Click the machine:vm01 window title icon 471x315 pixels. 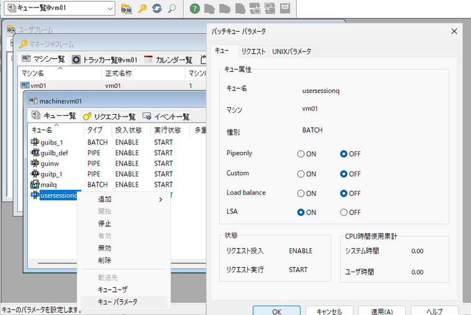point(33,101)
